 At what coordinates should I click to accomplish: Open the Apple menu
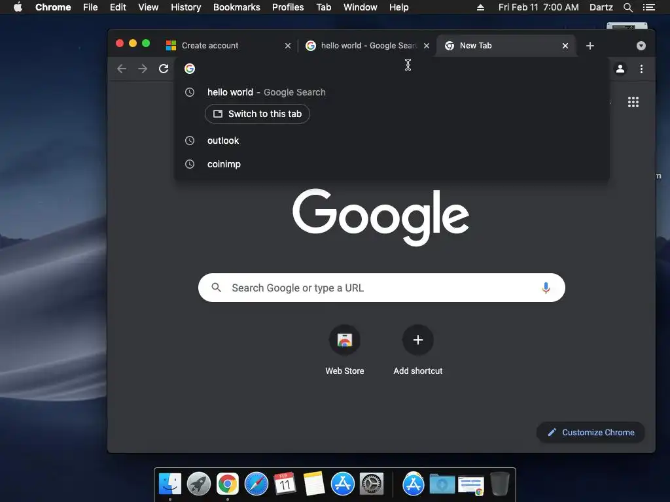[18, 7]
